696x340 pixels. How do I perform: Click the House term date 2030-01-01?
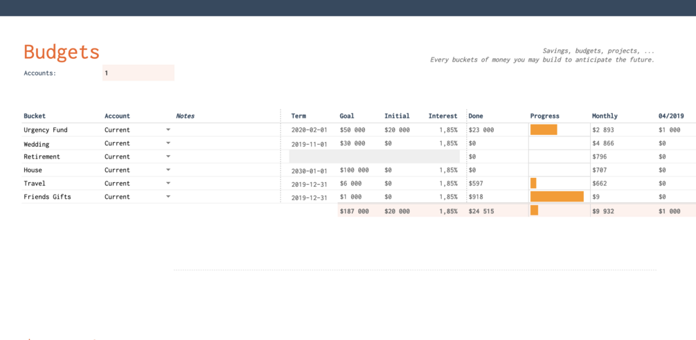pyautogui.click(x=309, y=171)
